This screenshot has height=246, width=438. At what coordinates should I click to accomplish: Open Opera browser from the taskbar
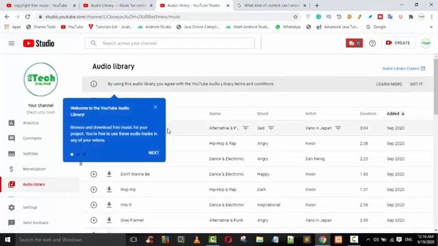pyautogui.click(x=228, y=240)
